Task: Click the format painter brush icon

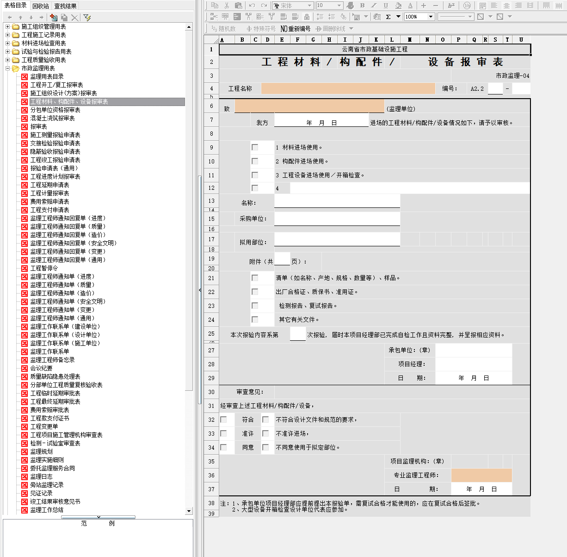Action: (350, 6)
